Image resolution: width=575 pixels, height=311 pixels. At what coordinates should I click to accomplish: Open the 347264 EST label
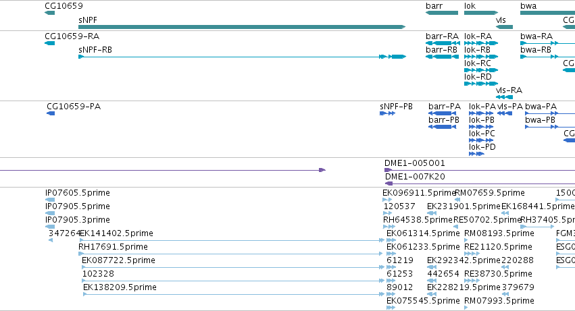(x=64, y=233)
